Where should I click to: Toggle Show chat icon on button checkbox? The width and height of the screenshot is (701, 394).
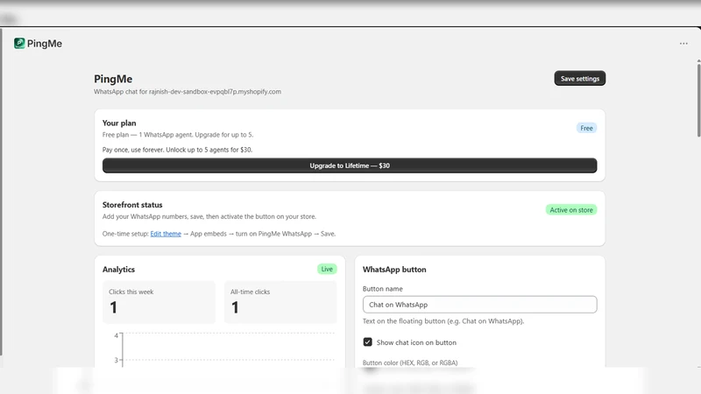click(x=367, y=342)
